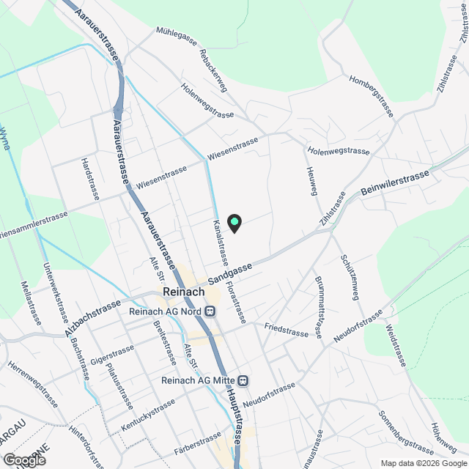Click the Google logo

point(24,459)
